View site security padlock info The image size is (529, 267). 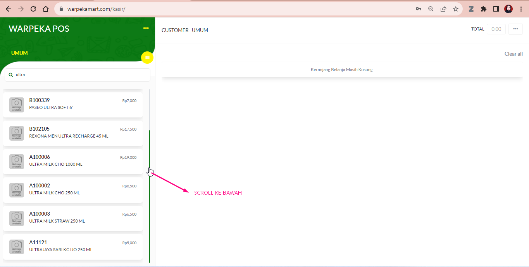[x=61, y=9]
